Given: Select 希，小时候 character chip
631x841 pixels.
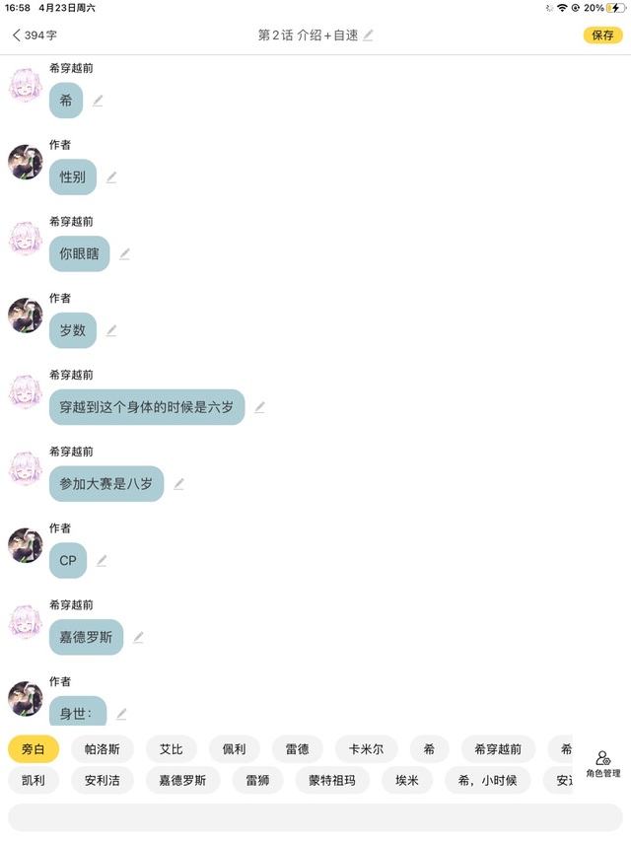Looking at the screenshot, I should 487,781.
